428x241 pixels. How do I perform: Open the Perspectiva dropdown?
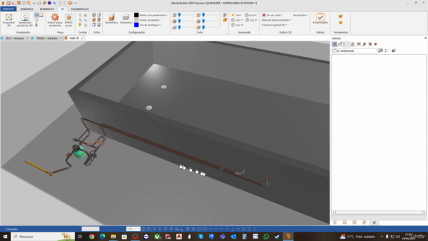pos(300,15)
